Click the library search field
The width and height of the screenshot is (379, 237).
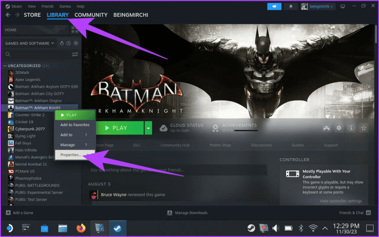point(41,54)
